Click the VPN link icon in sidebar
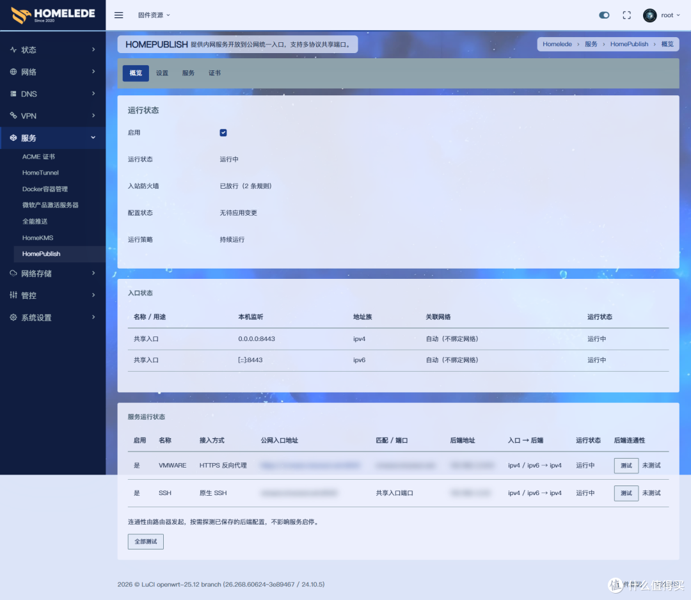The height and width of the screenshot is (600, 691). pyautogui.click(x=13, y=116)
